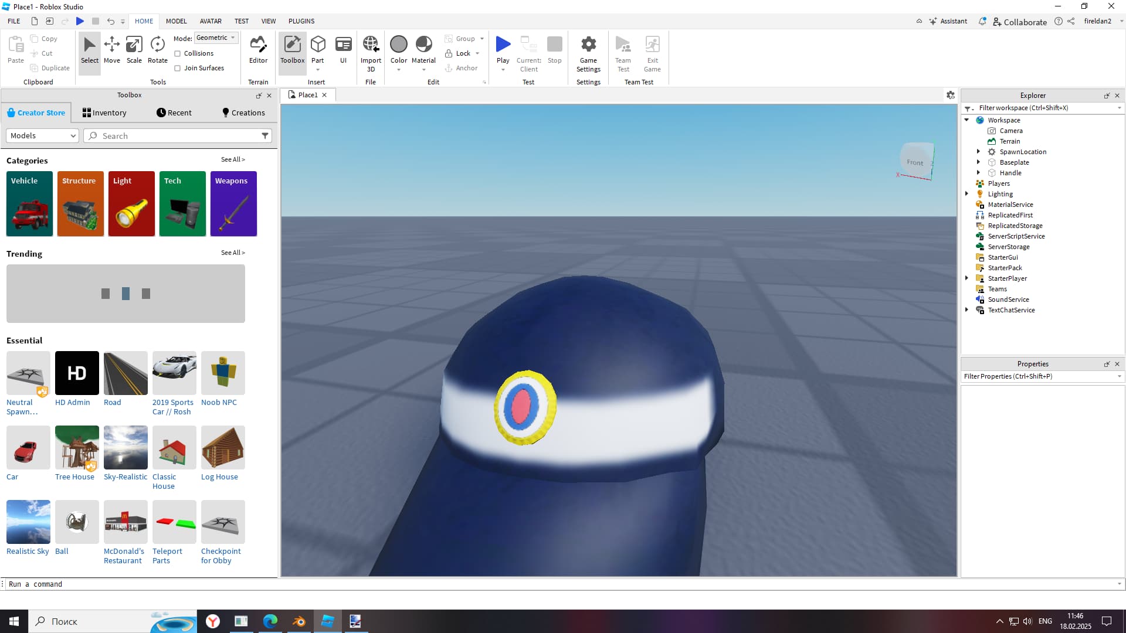Expand the Lighting service node
The width and height of the screenshot is (1126, 633).
click(x=967, y=194)
